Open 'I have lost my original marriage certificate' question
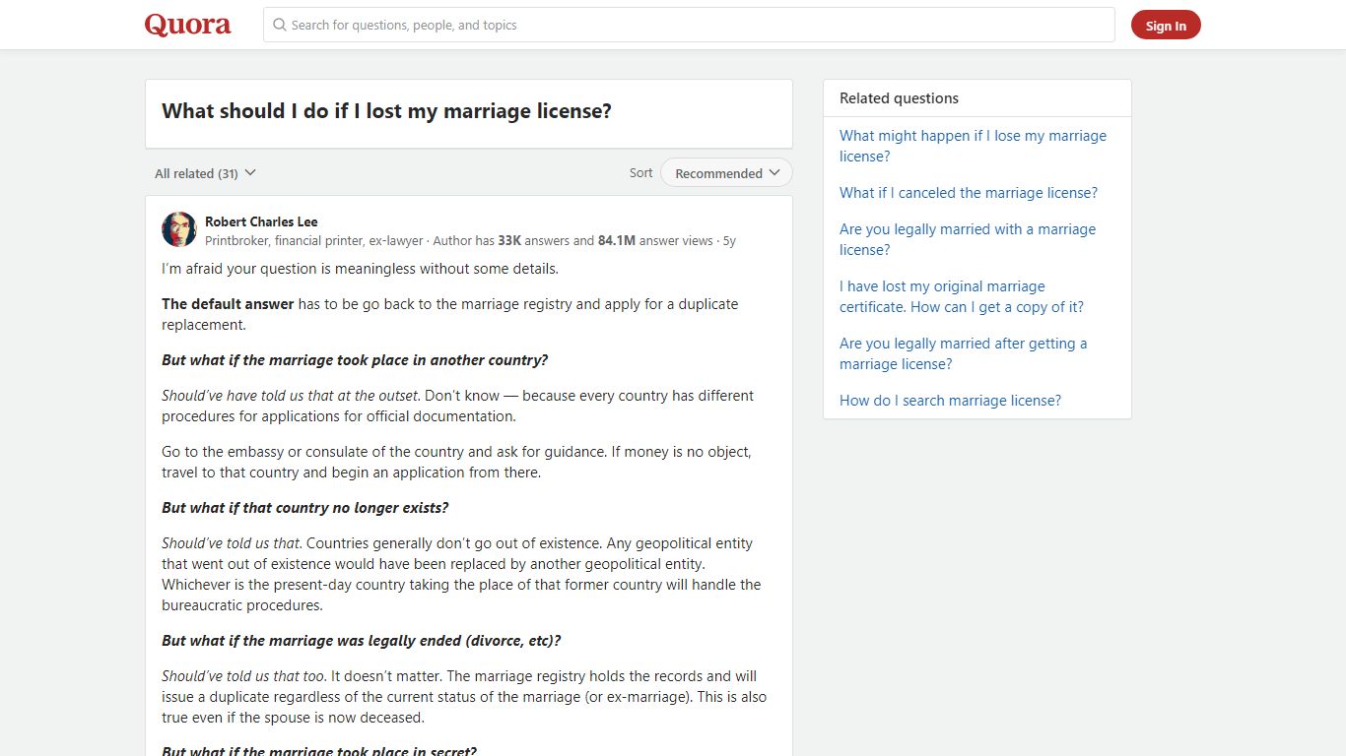The width and height of the screenshot is (1346, 756). pyautogui.click(x=962, y=296)
